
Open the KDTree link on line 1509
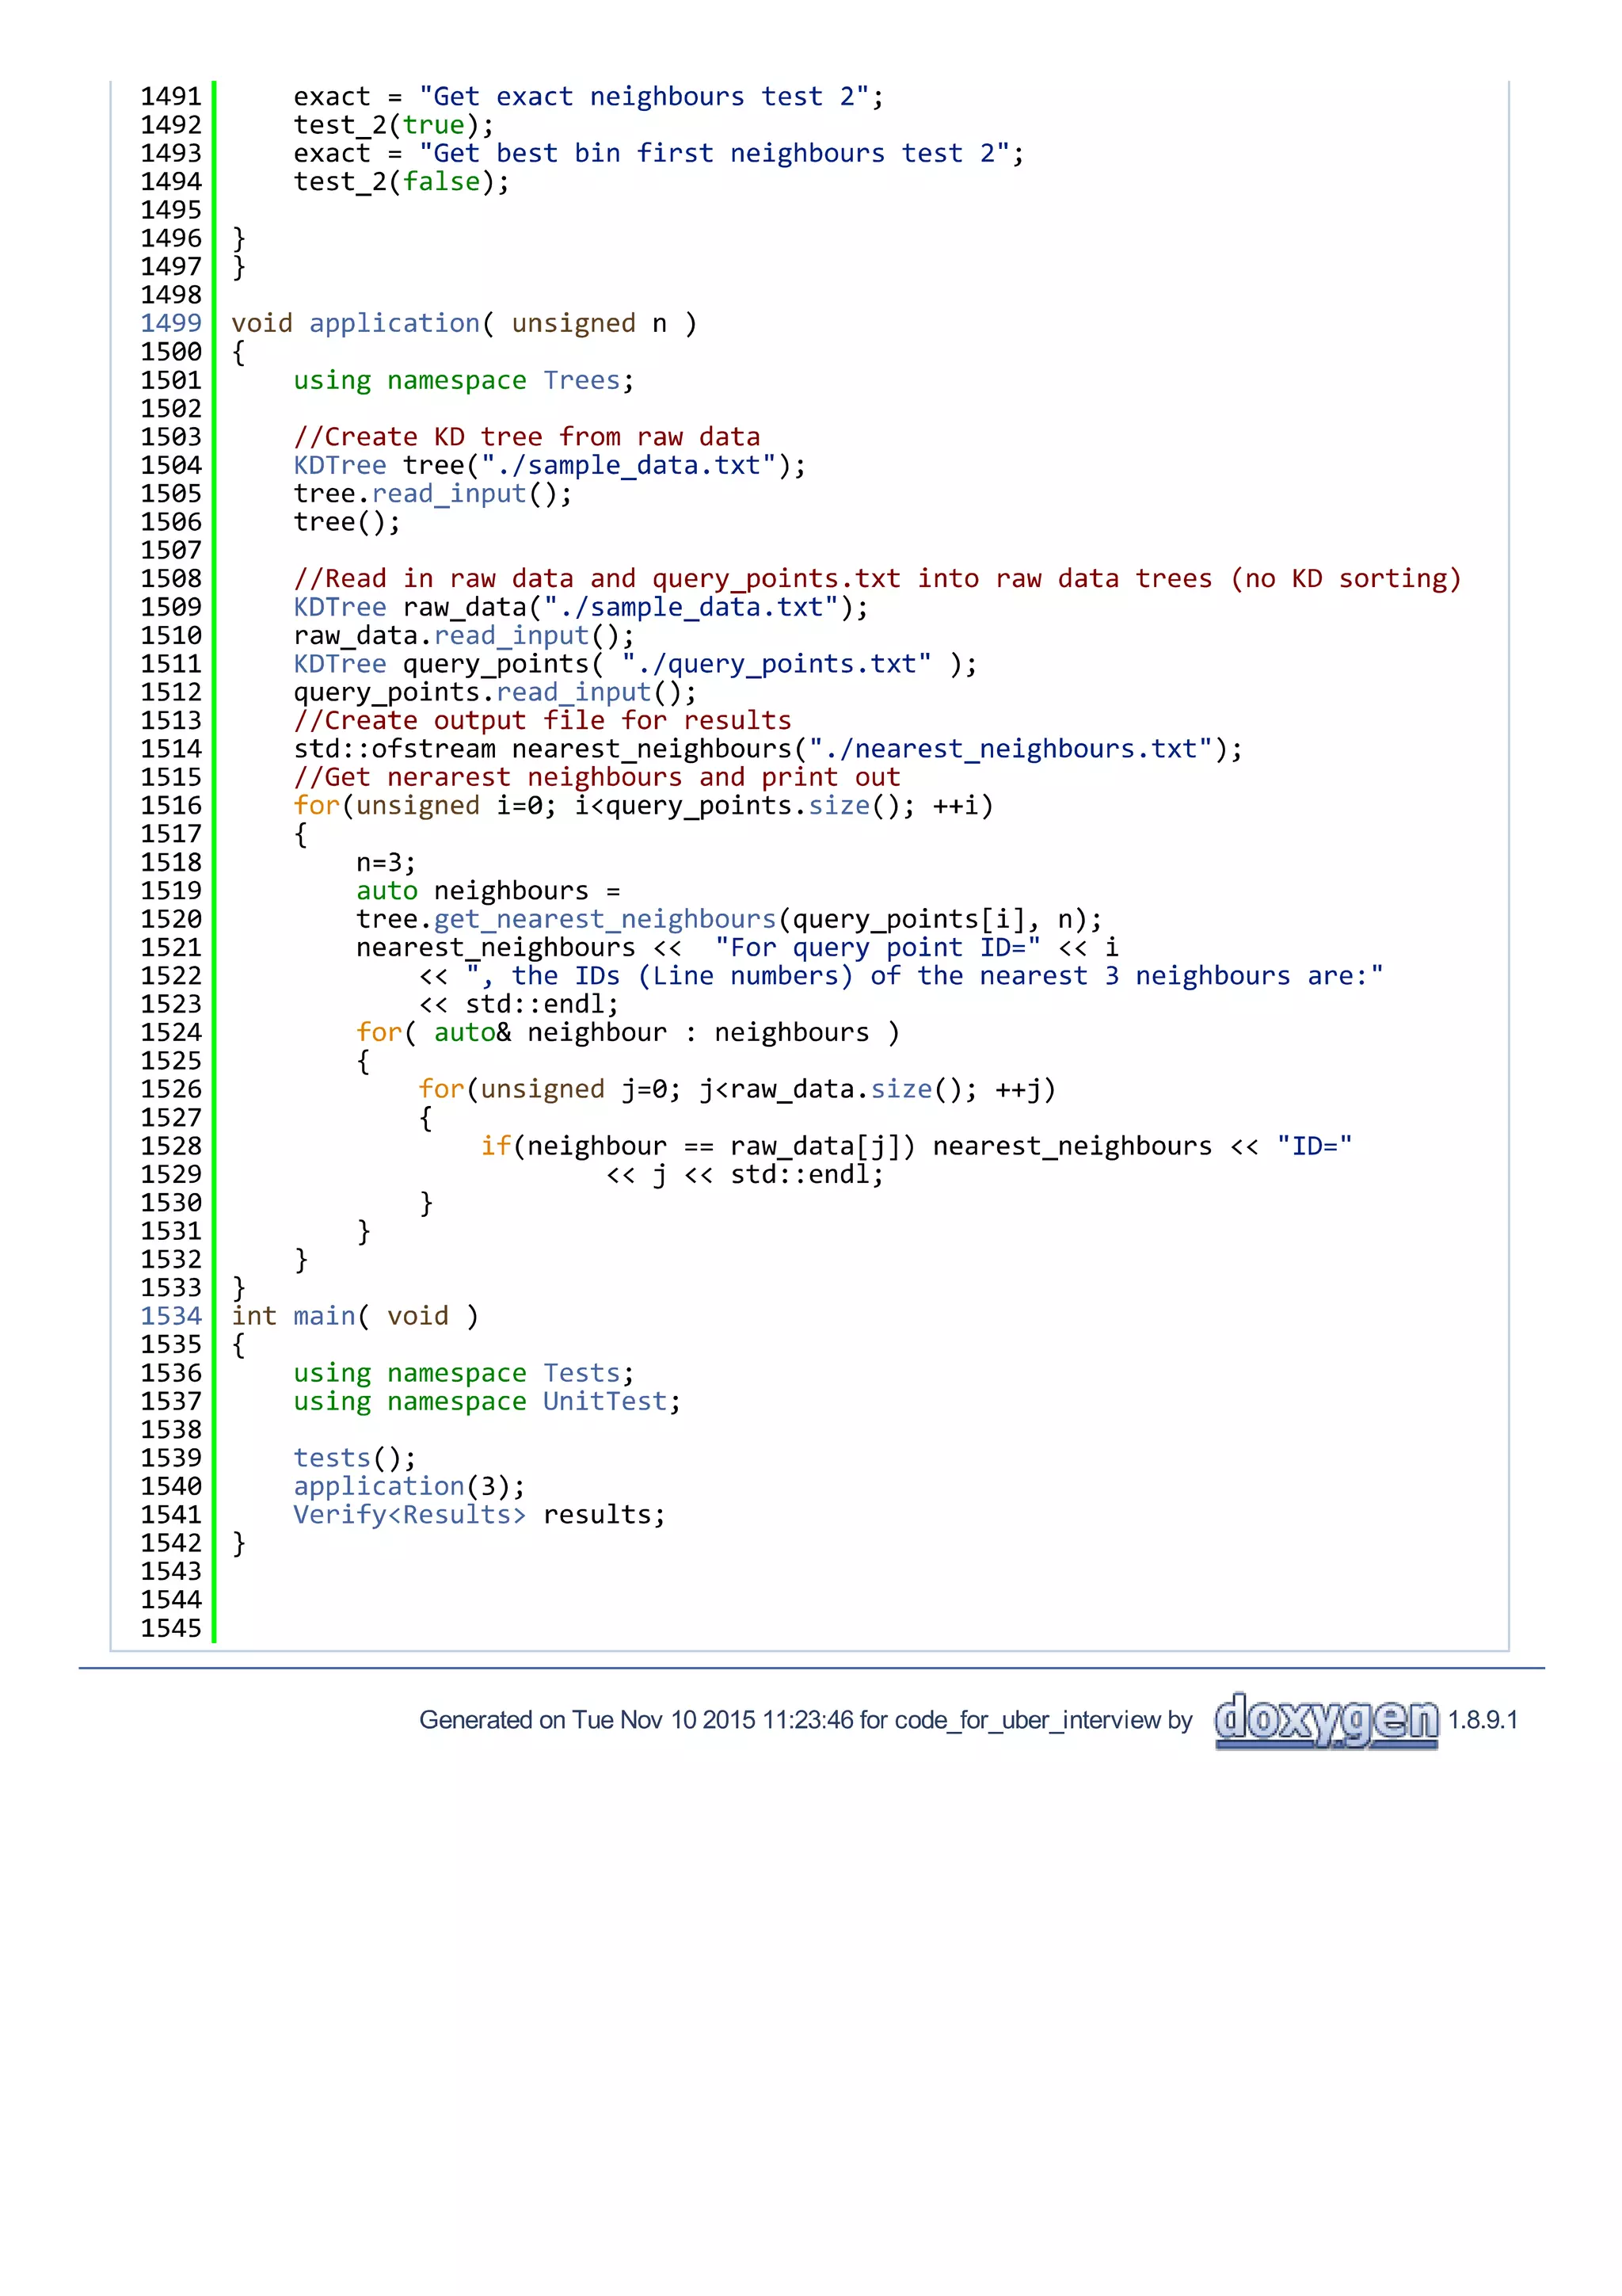(x=340, y=607)
